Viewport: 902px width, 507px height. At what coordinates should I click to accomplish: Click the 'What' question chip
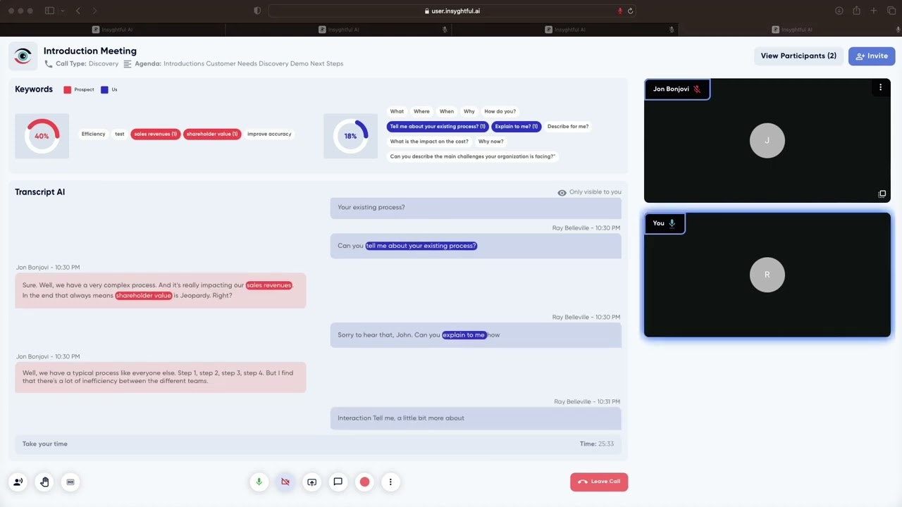point(397,111)
